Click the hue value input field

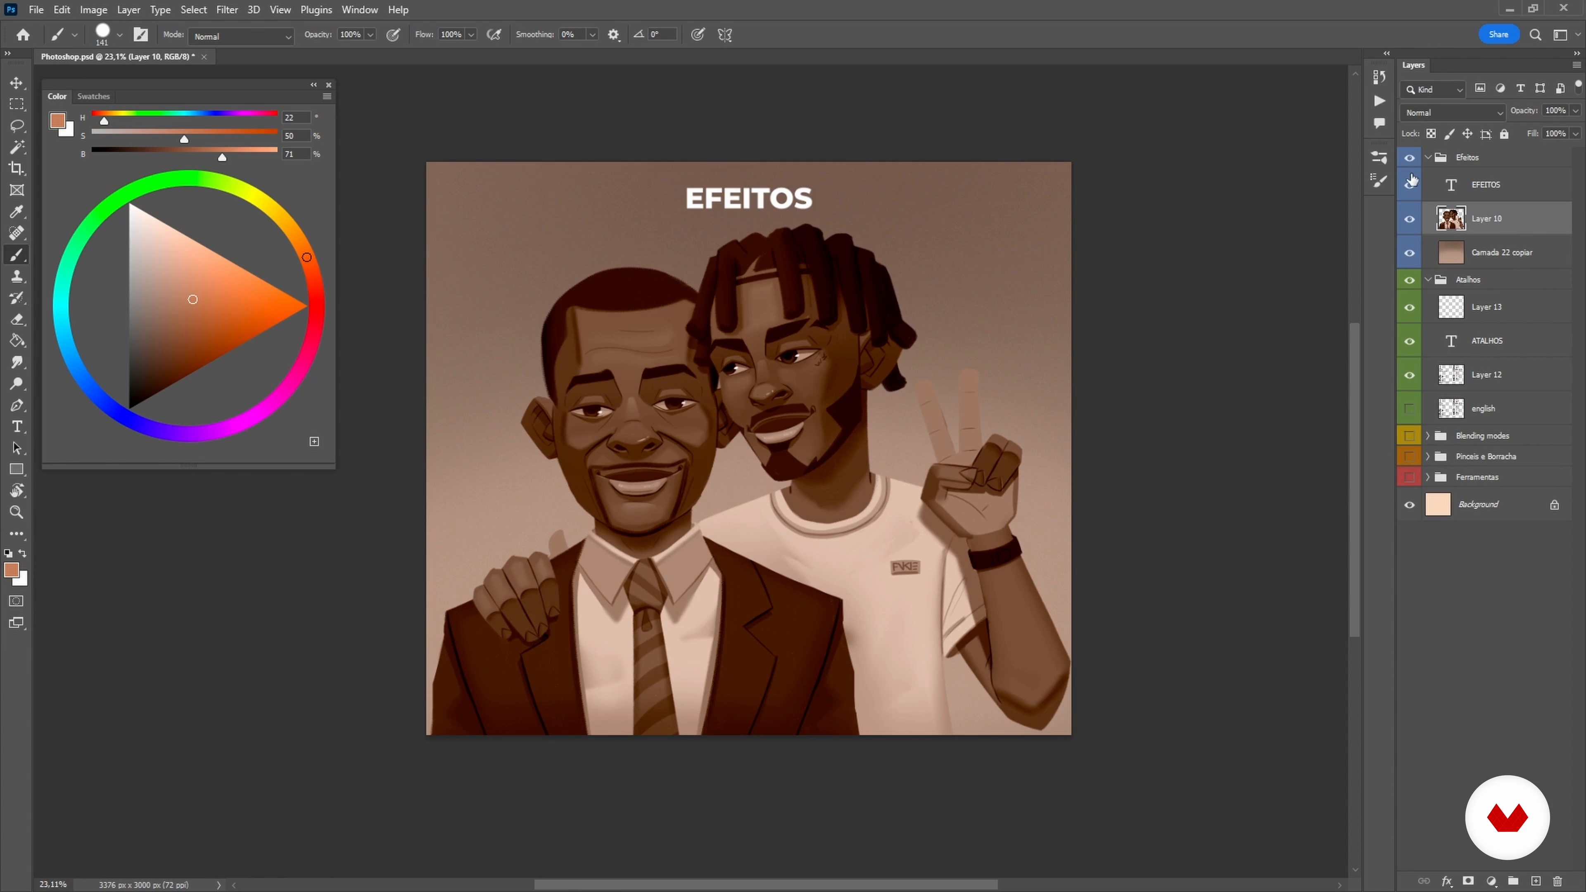pos(296,118)
